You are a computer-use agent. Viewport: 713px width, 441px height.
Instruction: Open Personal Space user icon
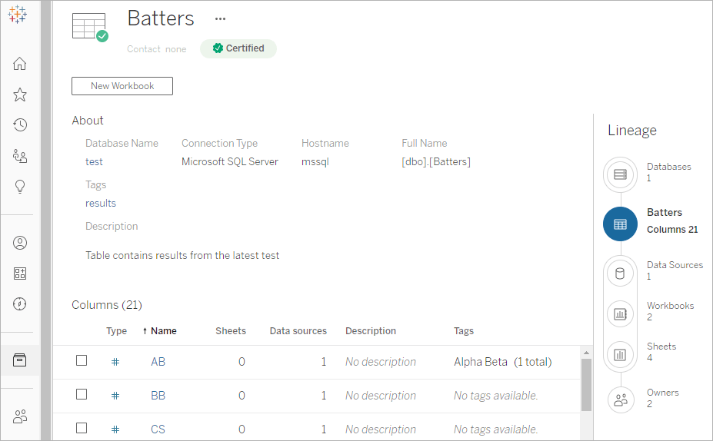point(19,243)
